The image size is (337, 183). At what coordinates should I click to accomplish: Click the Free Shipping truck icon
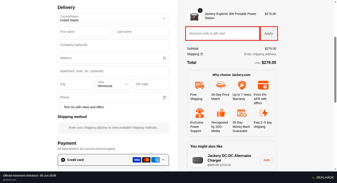tap(199, 85)
